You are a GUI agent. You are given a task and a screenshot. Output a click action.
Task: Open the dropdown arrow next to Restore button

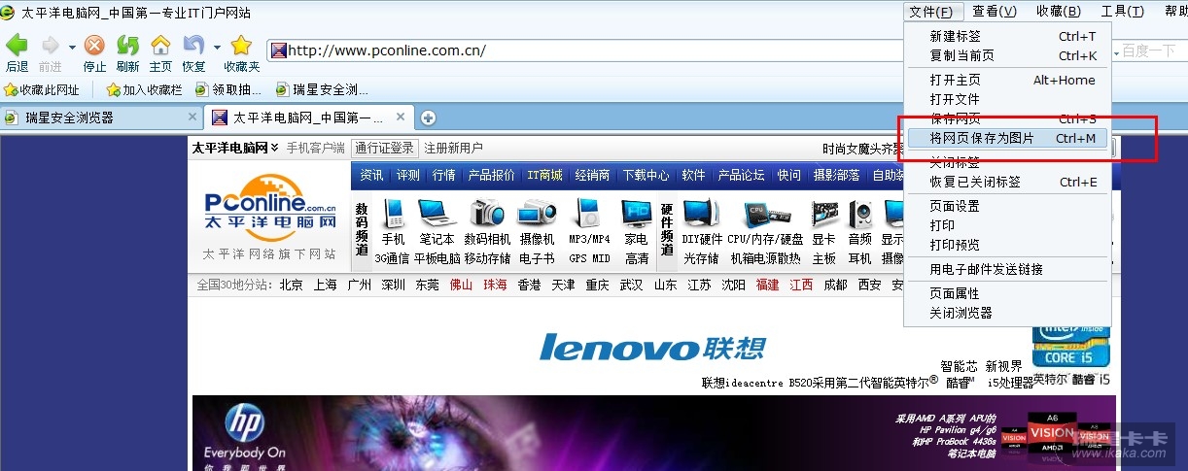coord(217,47)
